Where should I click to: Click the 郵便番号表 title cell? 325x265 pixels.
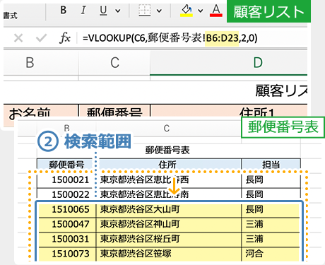point(167,150)
